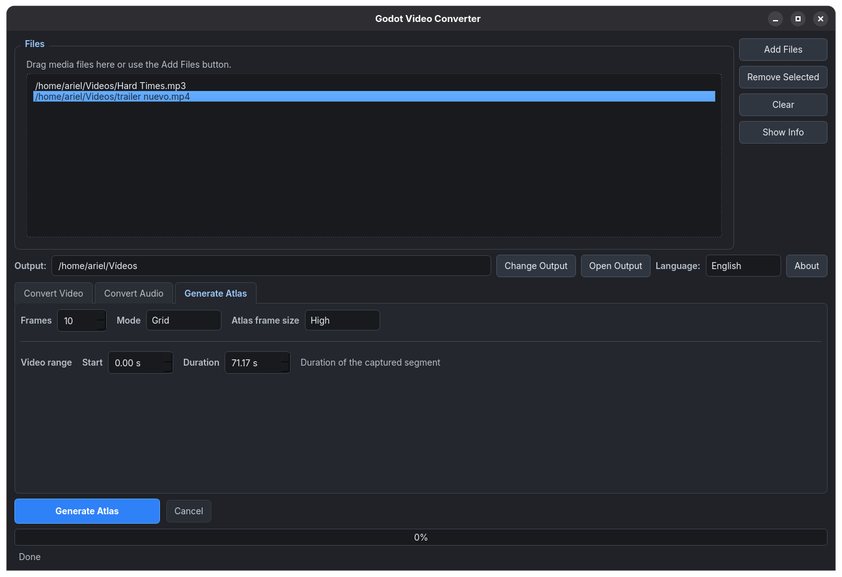Open the About dialog

806,266
